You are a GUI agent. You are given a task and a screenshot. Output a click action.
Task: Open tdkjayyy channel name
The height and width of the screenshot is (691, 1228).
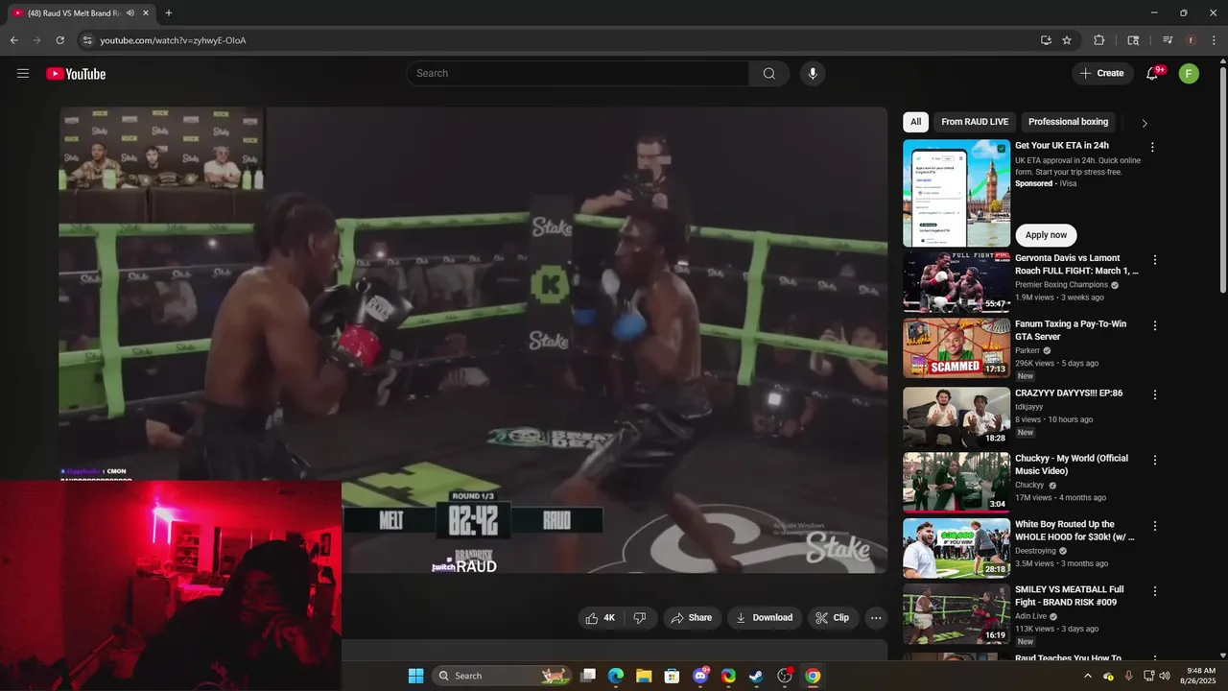[x=1028, y=407]
